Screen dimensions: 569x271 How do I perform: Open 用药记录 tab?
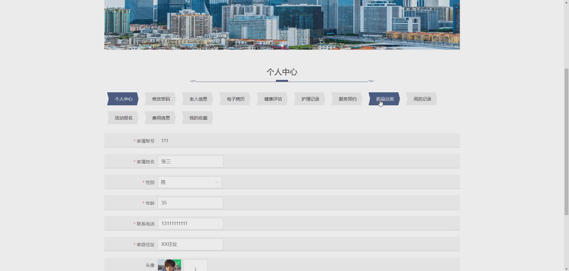pyautogui.click(x=422, y=99)
